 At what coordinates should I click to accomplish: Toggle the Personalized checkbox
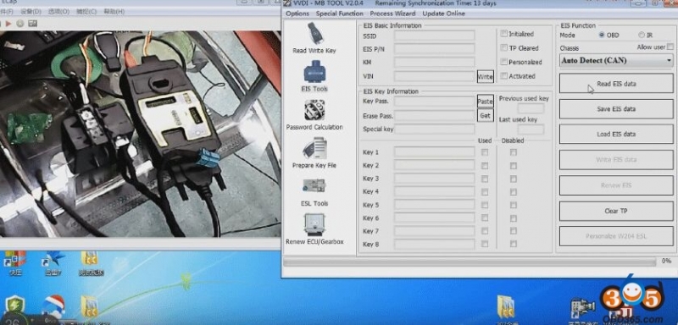pyautogui.click(x=503, y=62)
